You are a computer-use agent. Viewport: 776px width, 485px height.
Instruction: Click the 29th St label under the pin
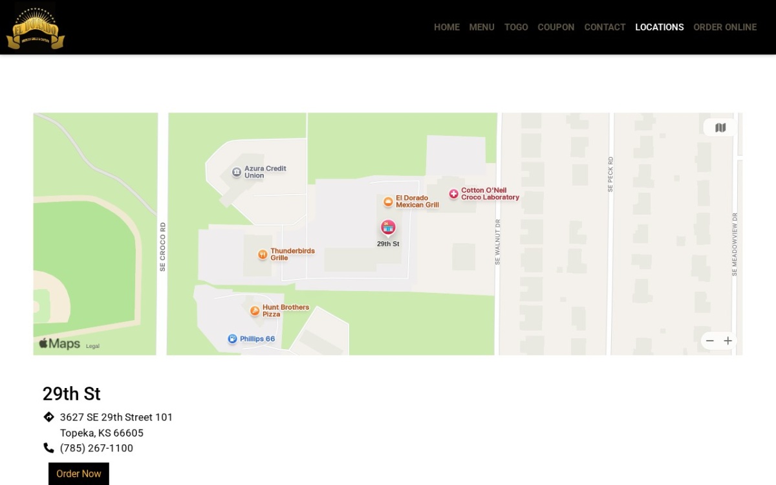tap(388, 244)
